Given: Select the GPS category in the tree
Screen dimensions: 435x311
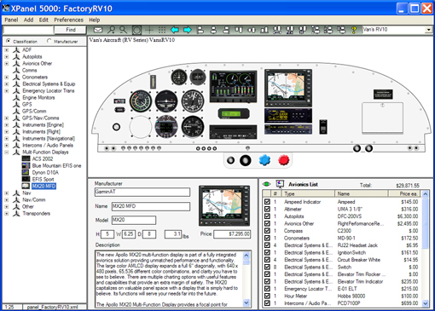Looking at the screenshot, I should (27, 104).
